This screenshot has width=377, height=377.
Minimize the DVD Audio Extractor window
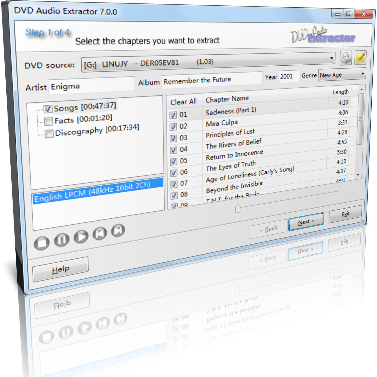[338, 14]
